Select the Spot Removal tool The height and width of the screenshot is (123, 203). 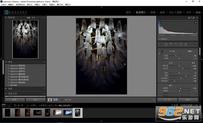[x=166, y=44]
